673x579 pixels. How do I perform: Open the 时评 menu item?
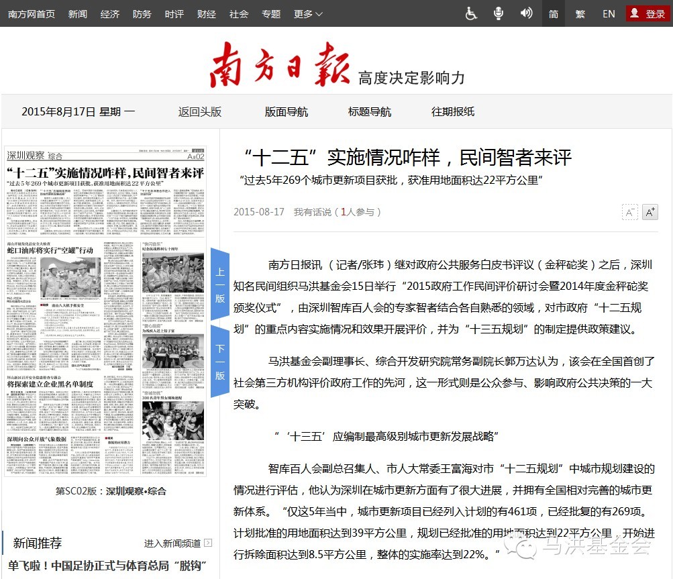174,14
